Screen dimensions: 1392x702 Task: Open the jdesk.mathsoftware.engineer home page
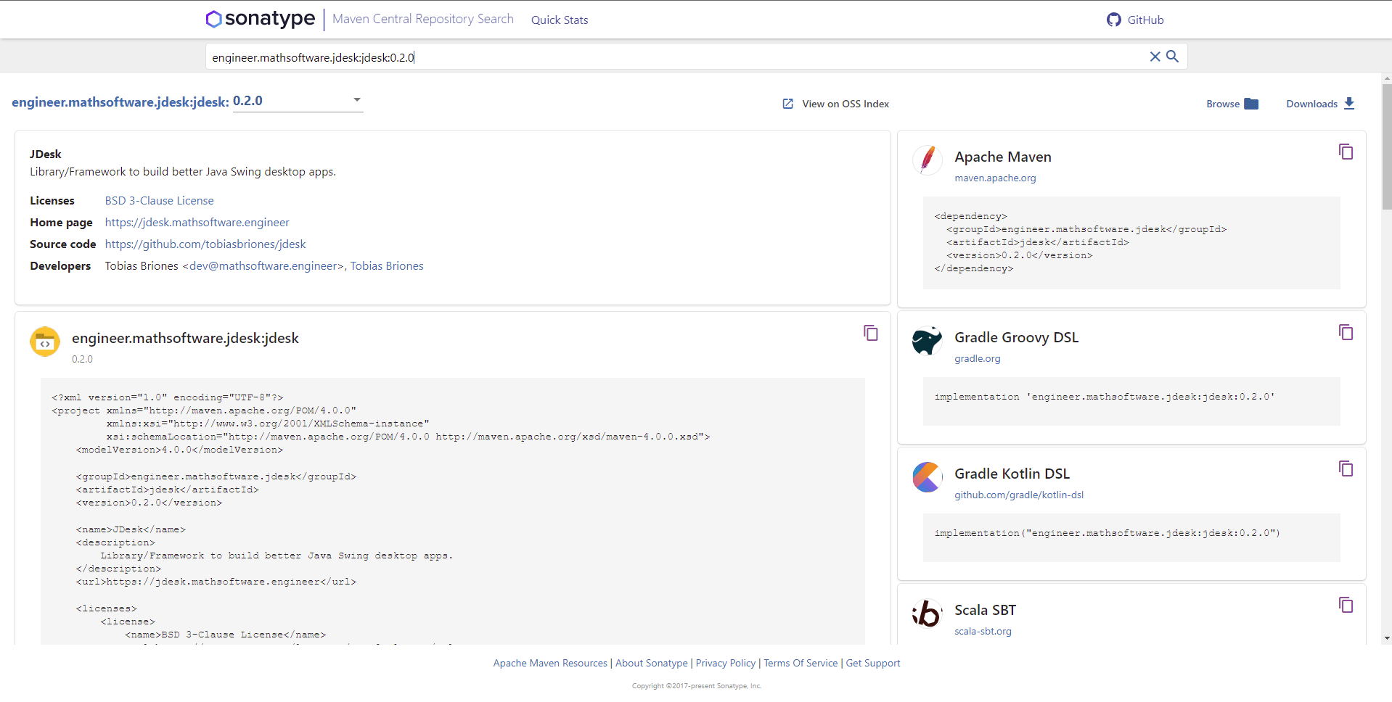[197, 222]
